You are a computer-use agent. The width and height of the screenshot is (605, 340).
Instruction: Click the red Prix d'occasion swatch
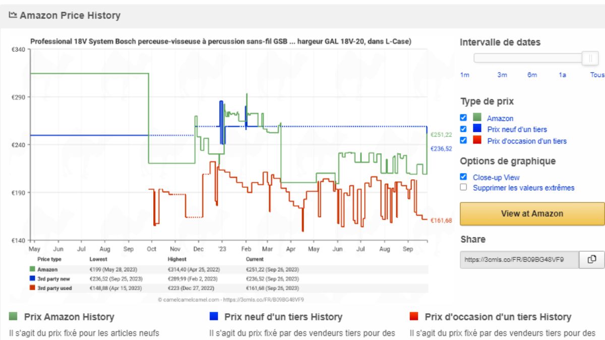click(477, 141)
